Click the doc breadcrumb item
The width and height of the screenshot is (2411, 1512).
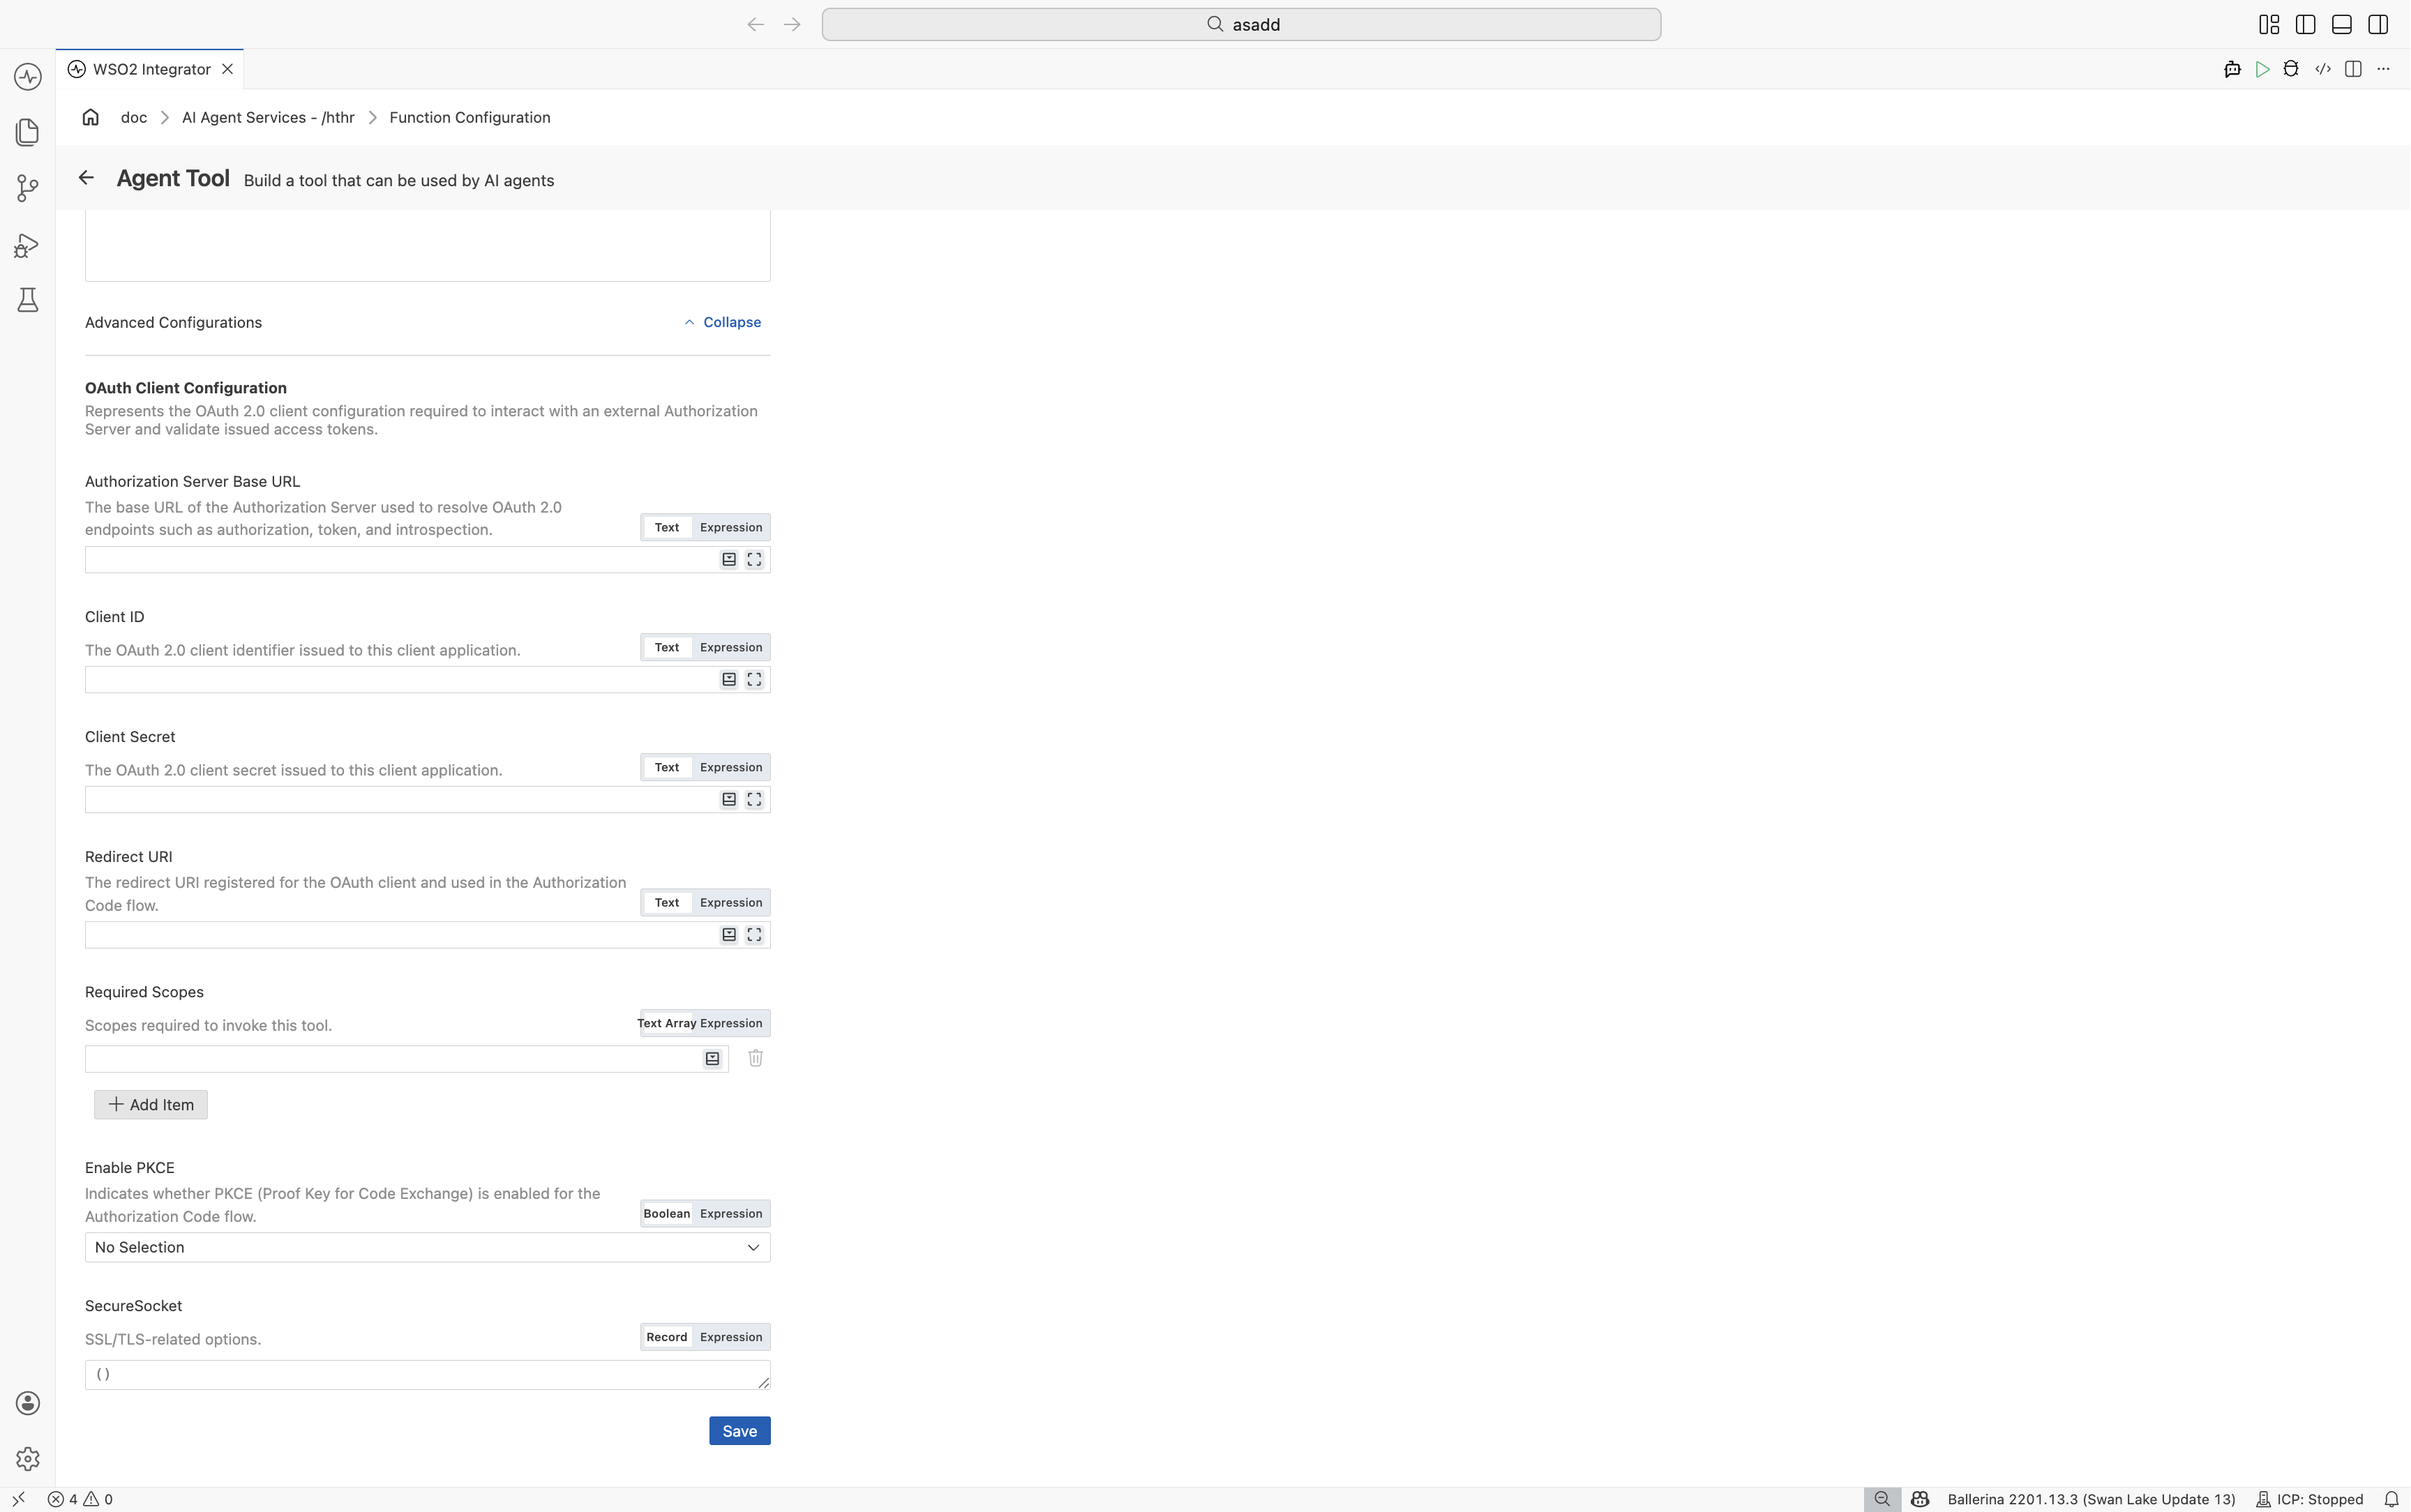134,117
